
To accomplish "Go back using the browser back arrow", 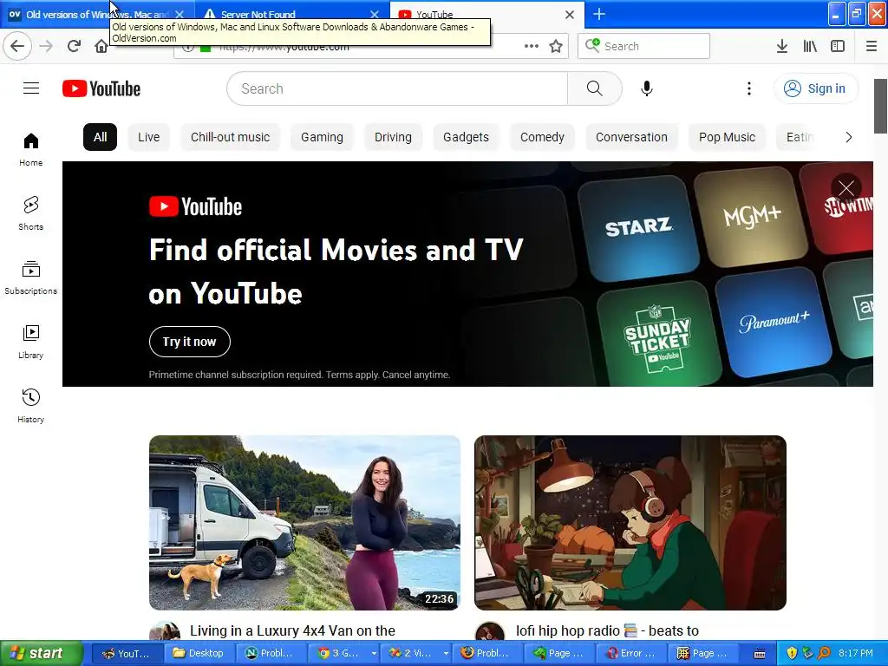I will point(17,46).
